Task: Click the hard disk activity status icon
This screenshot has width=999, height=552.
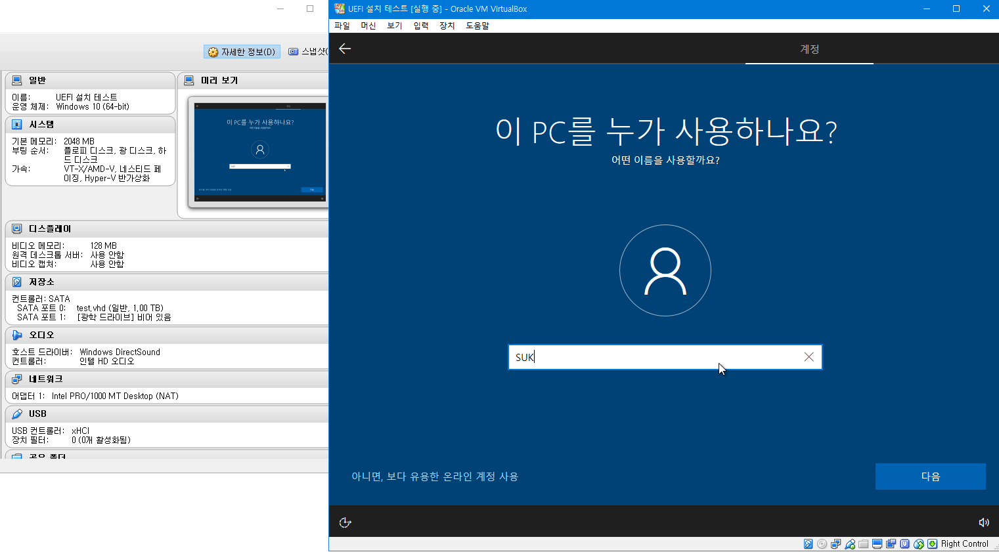Action: tap(808, 543)
